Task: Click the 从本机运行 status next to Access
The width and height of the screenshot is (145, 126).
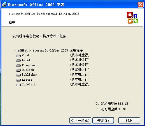Action: pos(80,80)
